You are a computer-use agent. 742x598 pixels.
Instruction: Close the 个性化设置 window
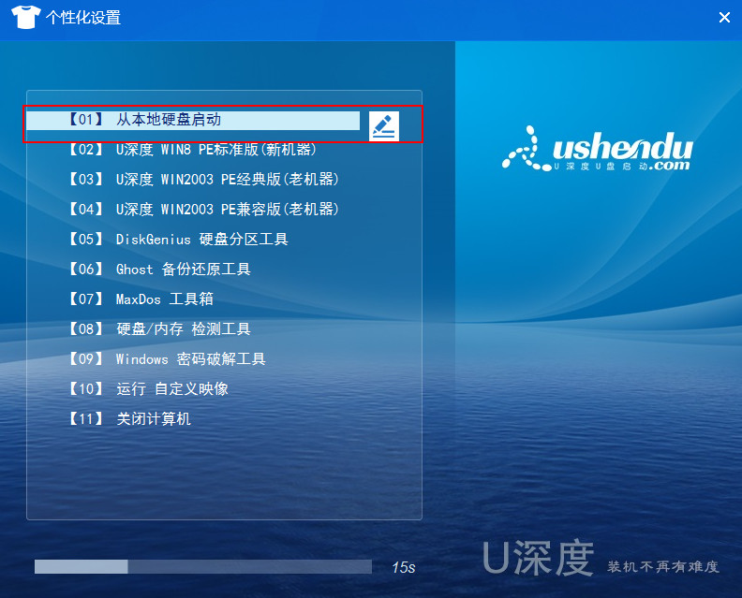(x=724, y=18)
